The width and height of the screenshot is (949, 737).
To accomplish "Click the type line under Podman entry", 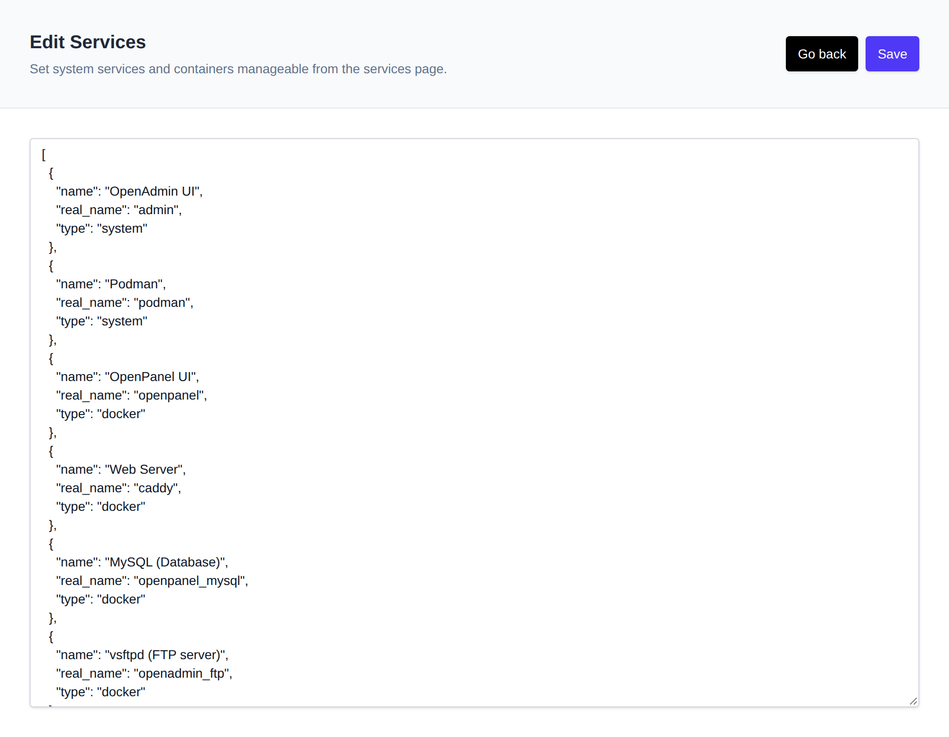I will [102, 321].
